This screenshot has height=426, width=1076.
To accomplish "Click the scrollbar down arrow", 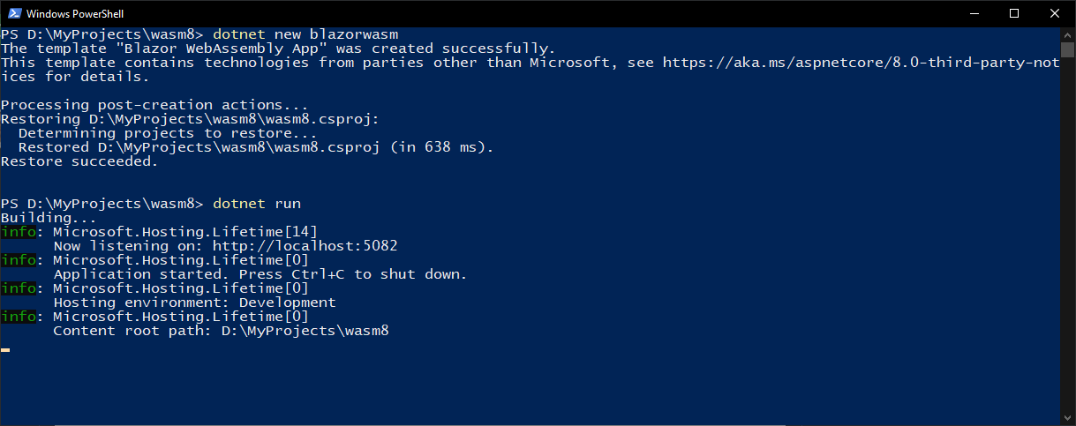I will [1067, 417].
